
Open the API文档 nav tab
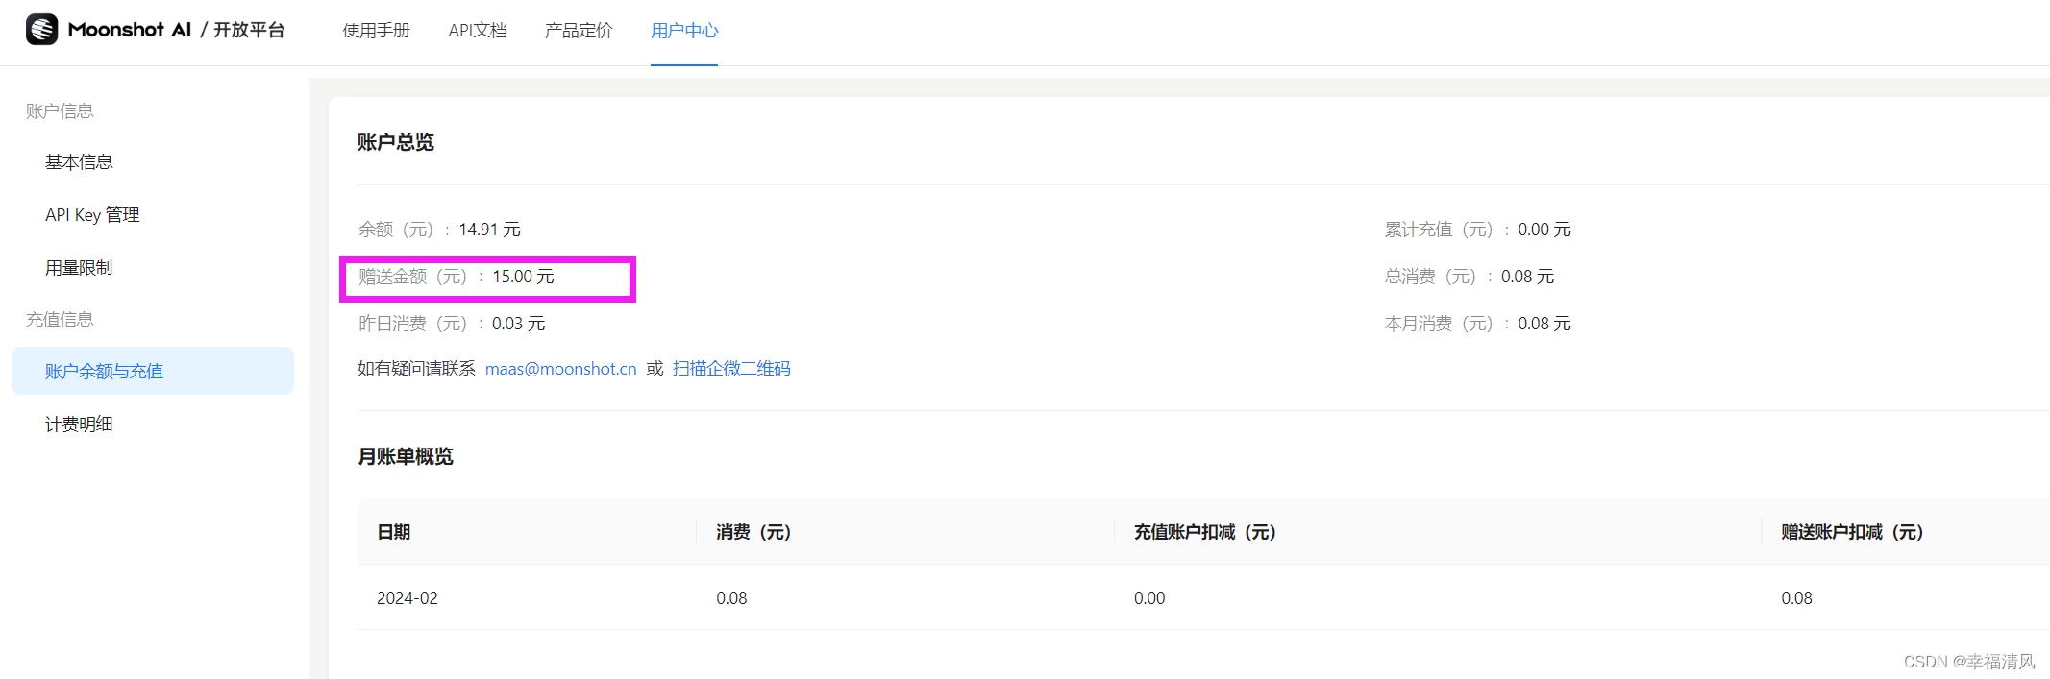478,31
